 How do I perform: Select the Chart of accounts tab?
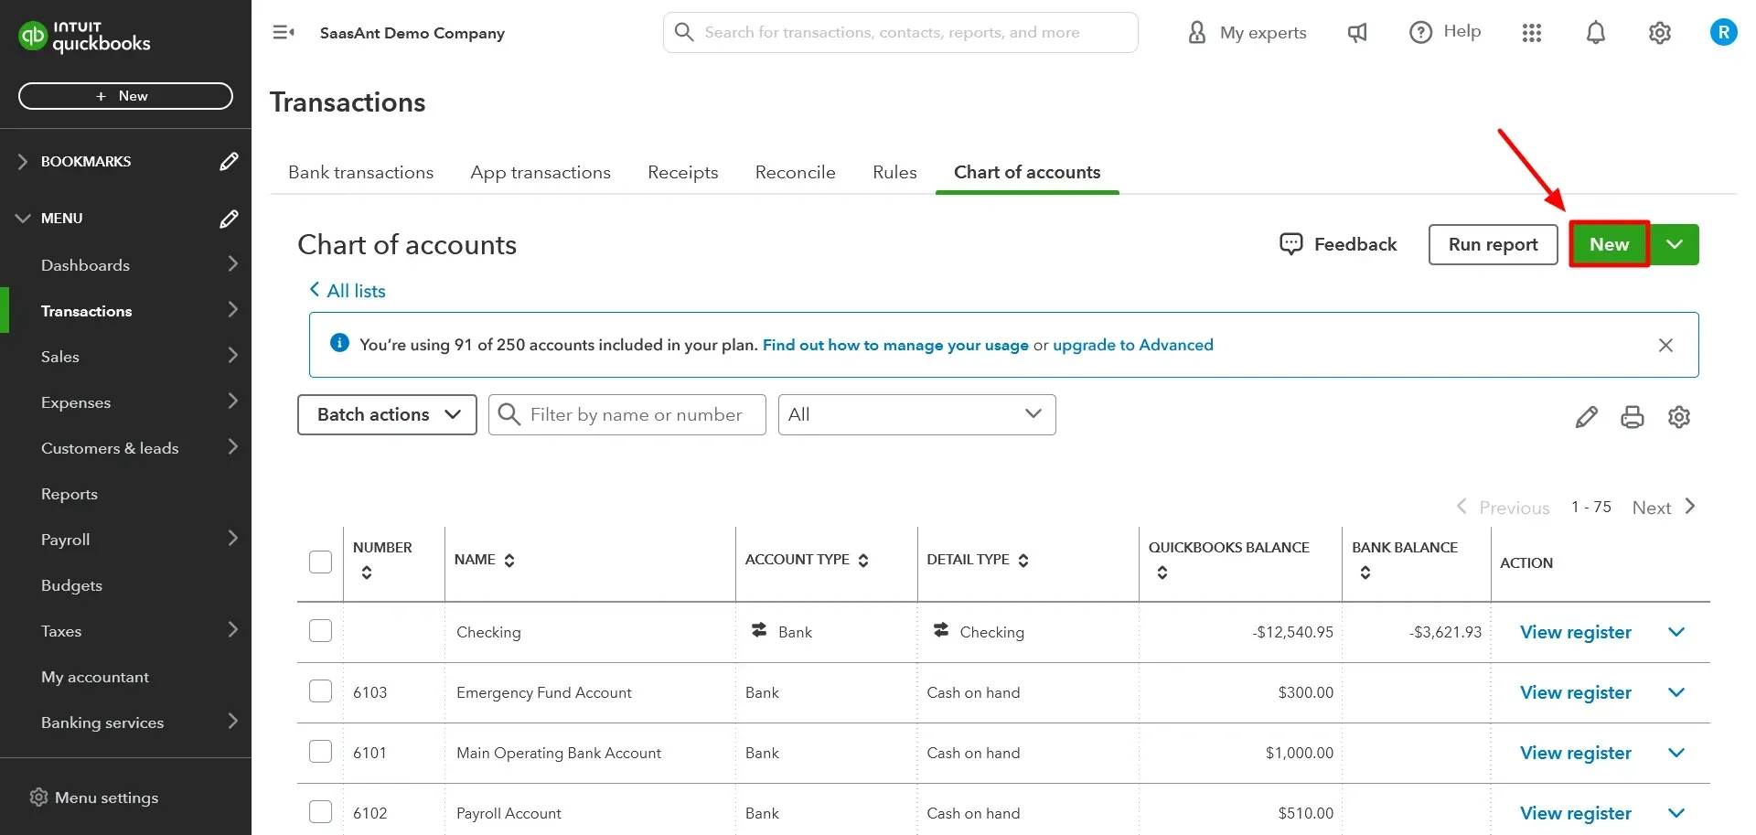(x=1027, y=172)
